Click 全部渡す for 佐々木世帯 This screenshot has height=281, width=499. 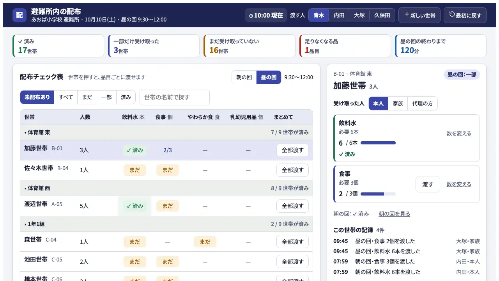(292, 170)
